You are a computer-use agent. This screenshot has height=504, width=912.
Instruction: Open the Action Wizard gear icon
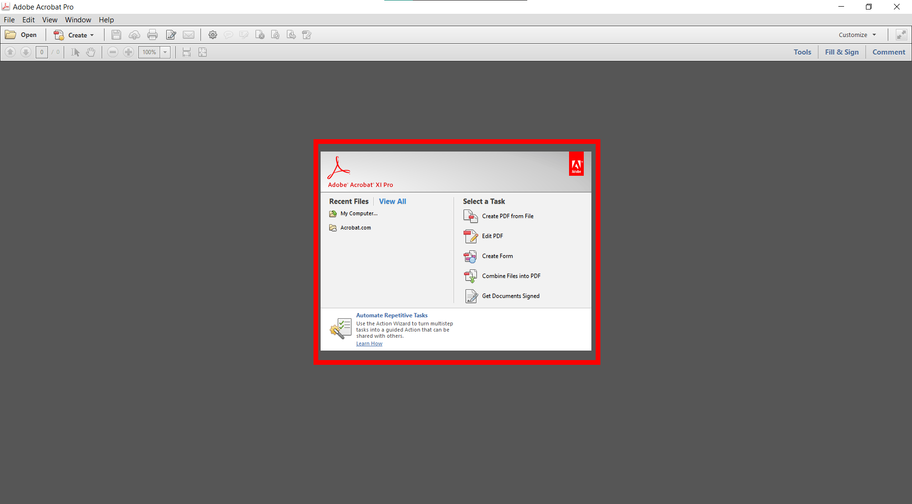[x=212, y=34]
